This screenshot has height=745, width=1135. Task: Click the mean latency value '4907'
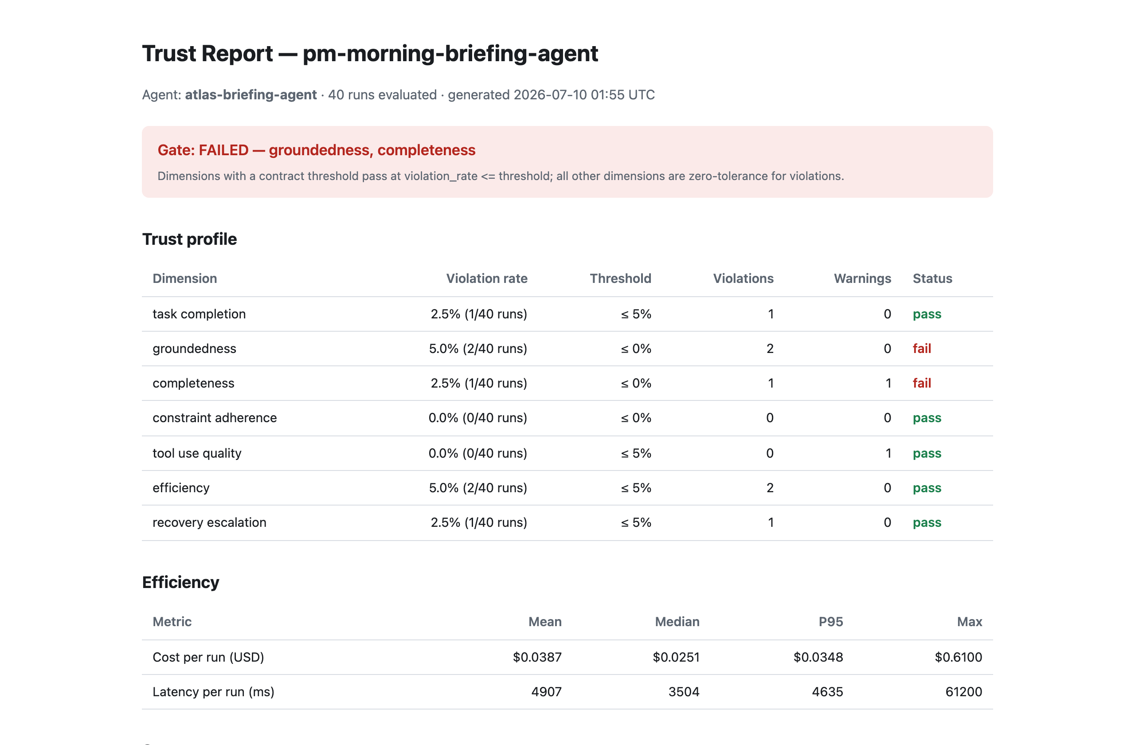(546, 692)
